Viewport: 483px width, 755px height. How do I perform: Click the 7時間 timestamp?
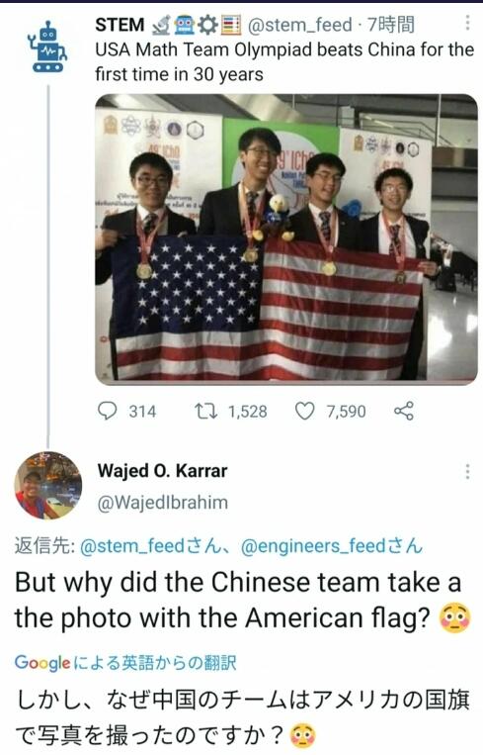pos(391,25)
